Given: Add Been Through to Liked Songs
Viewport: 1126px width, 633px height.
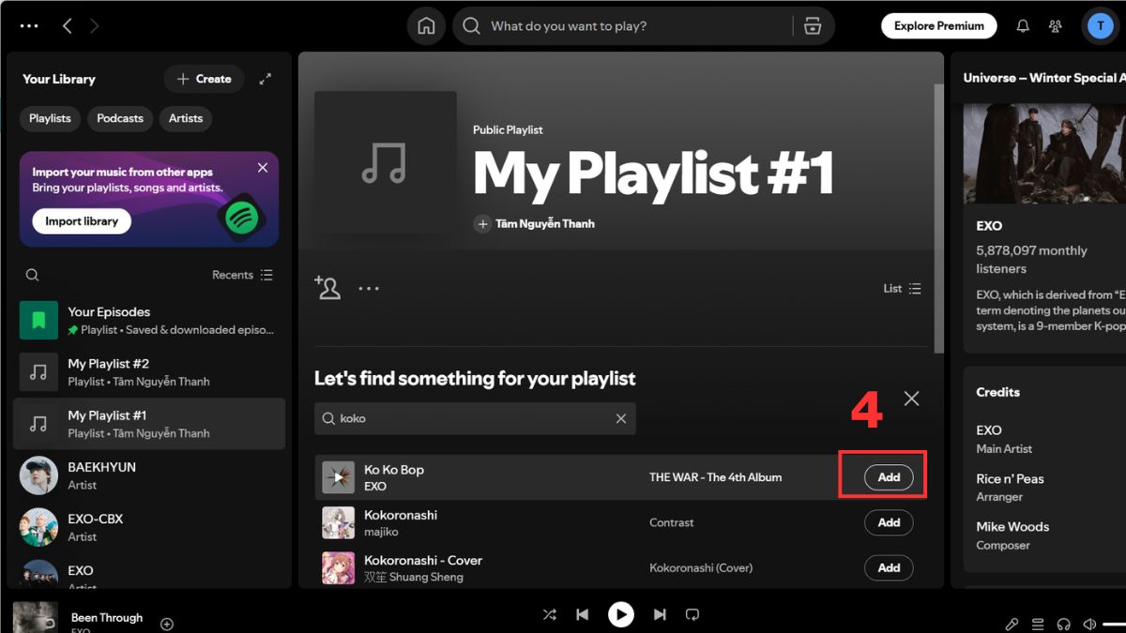Looking at the screenshot, I should pyautogui.click(x=167, y=624).
